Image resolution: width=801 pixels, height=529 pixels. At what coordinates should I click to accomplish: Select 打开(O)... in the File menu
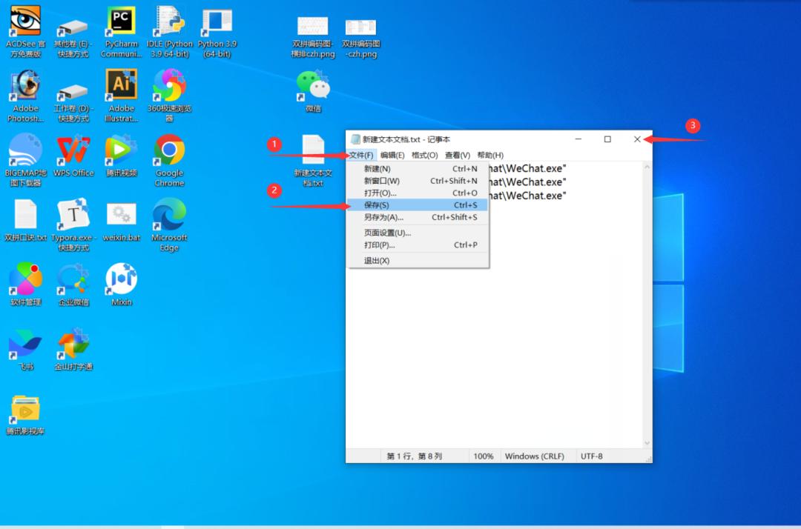(380, 193)
